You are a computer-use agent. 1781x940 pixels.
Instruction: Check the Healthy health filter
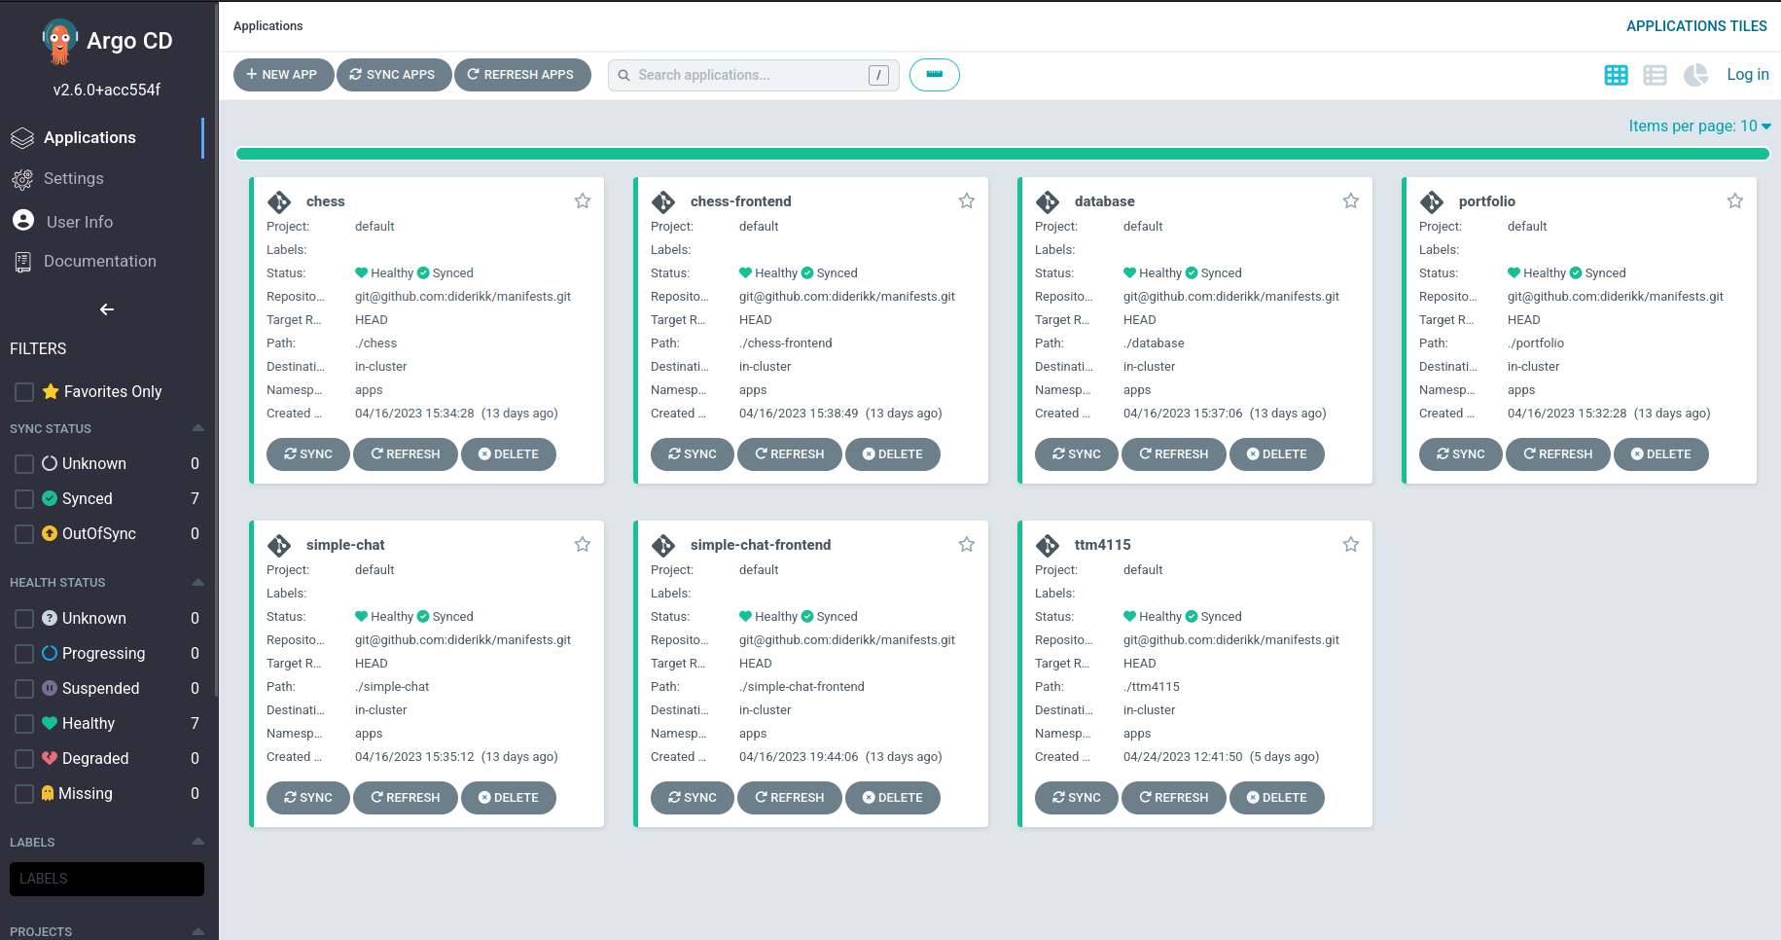(24, 724)
